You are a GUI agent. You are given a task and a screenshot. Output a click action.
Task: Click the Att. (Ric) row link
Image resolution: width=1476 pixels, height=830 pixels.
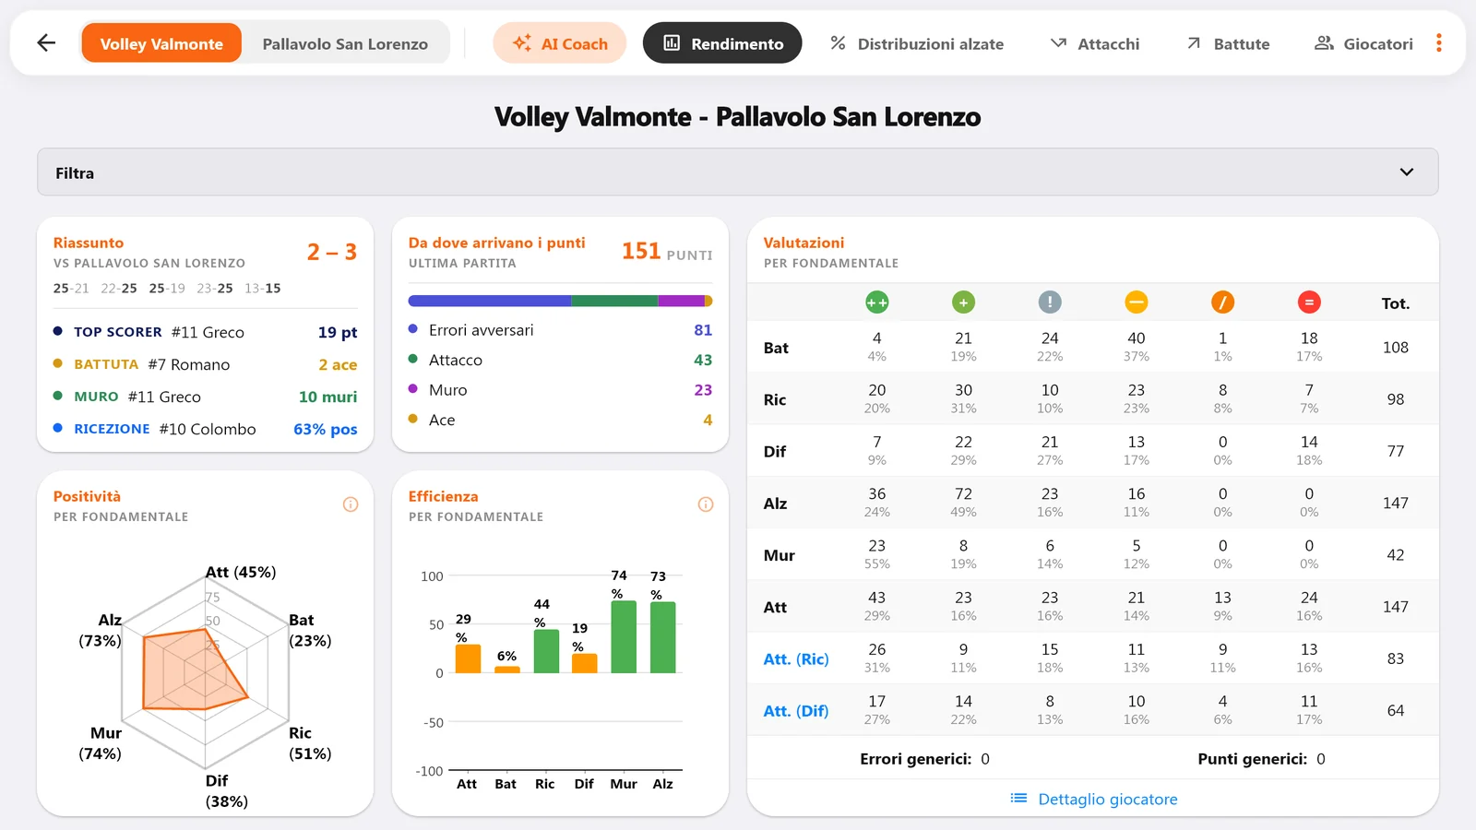(x=796, y=658)
